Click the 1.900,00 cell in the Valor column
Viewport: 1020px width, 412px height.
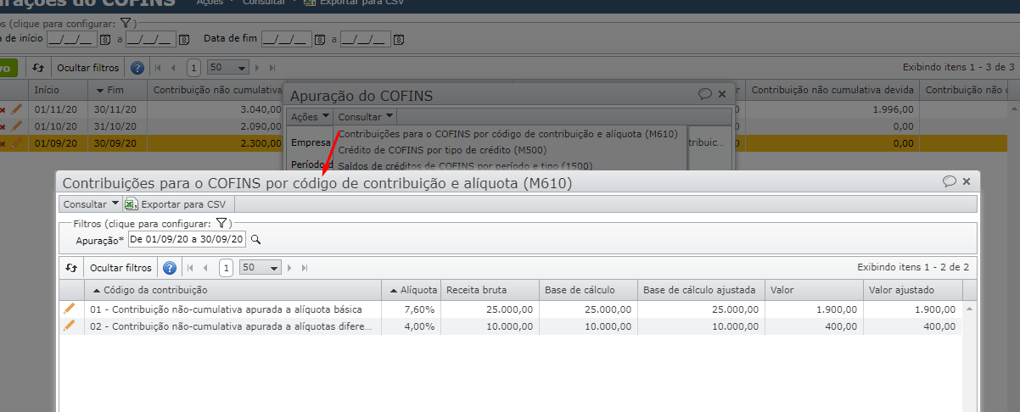pos(814,309)
